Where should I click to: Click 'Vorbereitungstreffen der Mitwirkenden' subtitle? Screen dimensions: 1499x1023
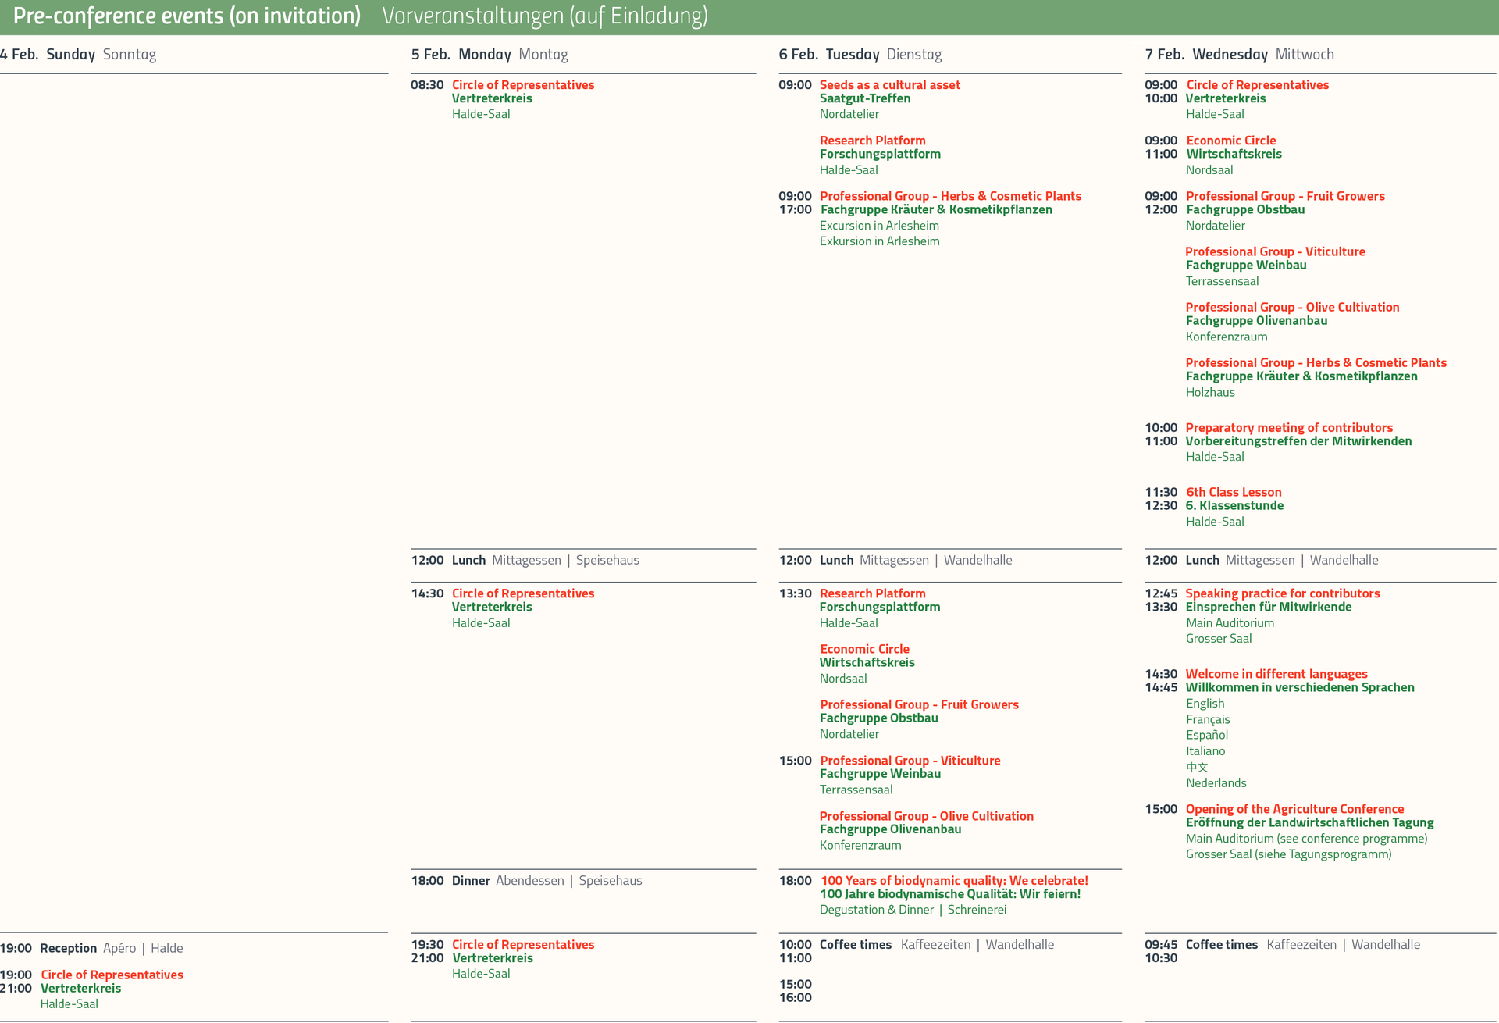(1299, 441)
